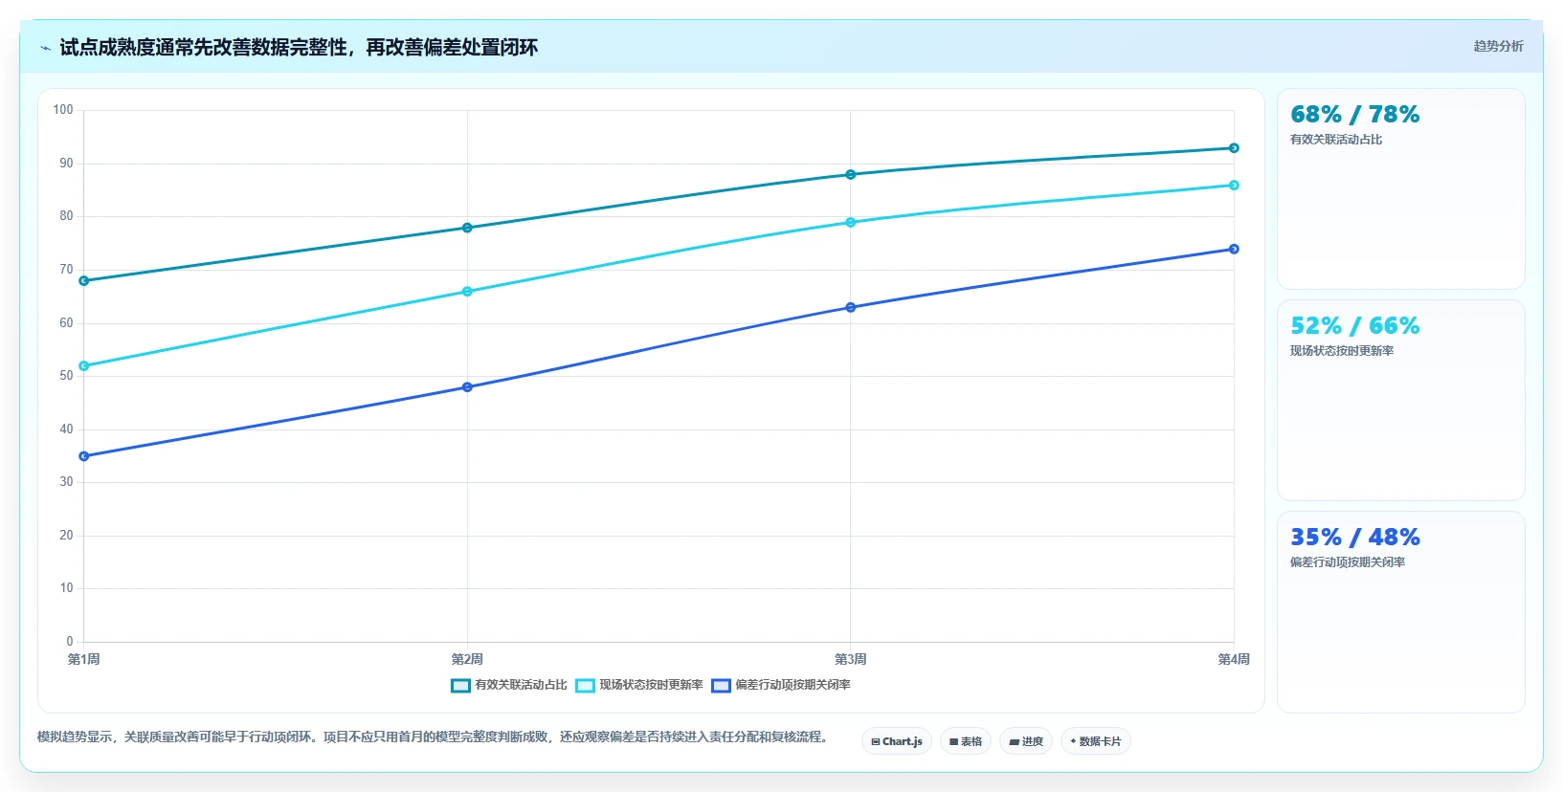1563x792 pixels.
Task: Click the 第2周 x-axis label
Action: (467, 659)
